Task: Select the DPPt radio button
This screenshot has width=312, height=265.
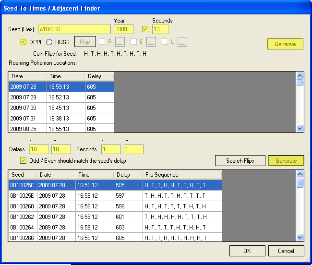Action: [x=24, y=42]
